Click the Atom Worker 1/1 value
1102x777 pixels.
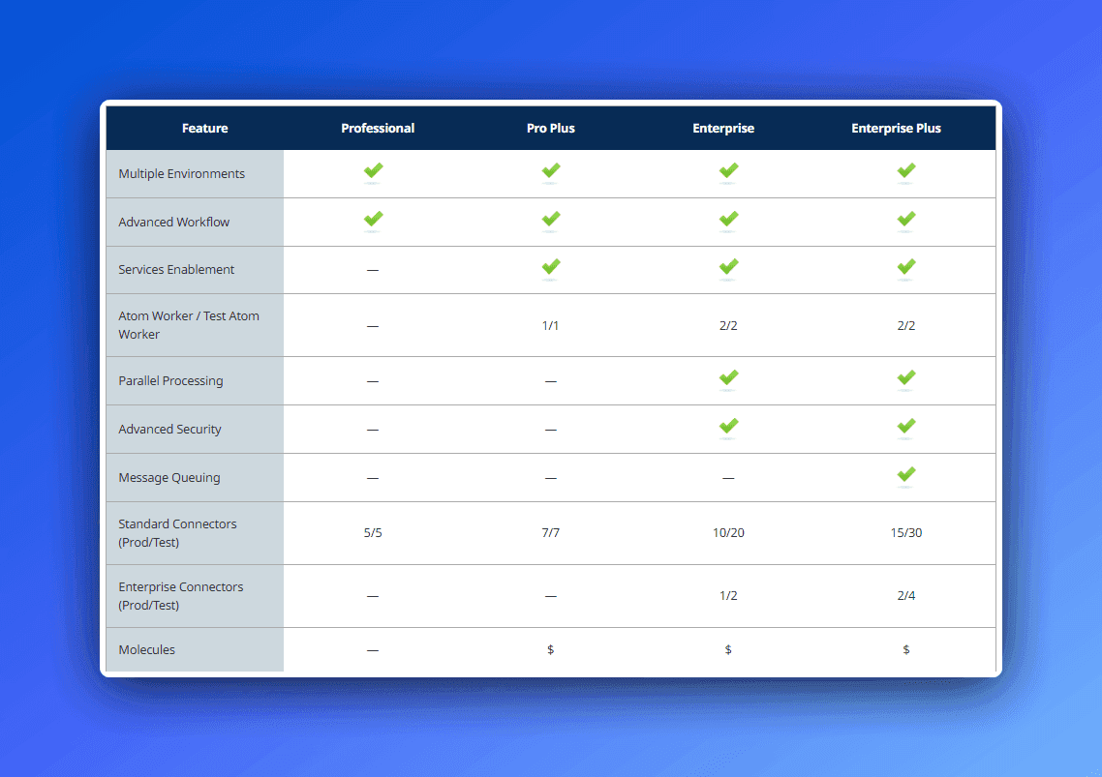[550, 326]
